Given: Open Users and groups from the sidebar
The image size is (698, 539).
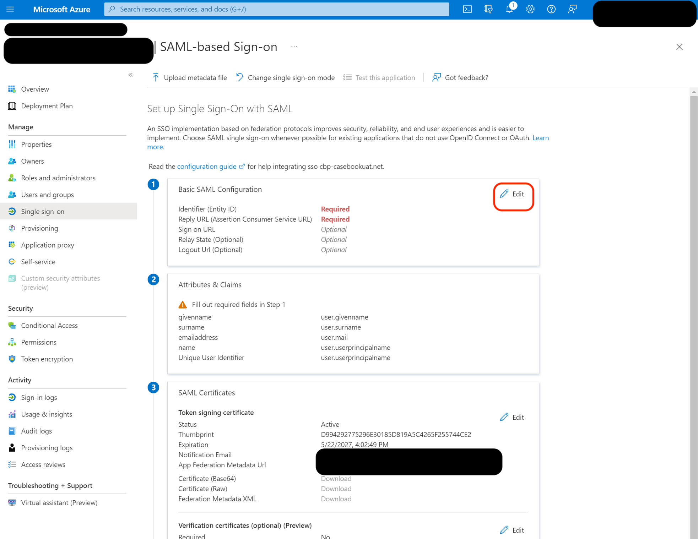Looking at the screenshot, I should point(47,195).
